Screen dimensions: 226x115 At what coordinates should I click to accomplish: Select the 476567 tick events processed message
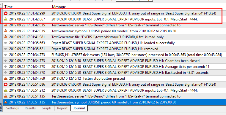click(137, 55)
